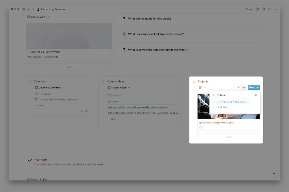Click the Name column header in Calendar
This screenshot has width=289, height=192.
46,94
